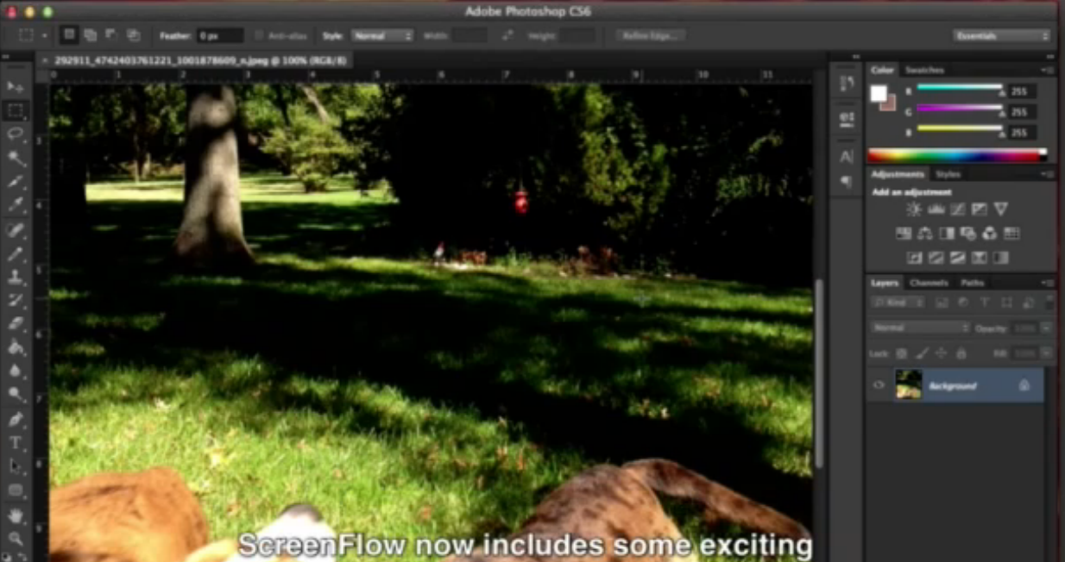Viewport: 1065px width, 562px height.
Task: Select the Zoom tool
Action: (16, 539)
